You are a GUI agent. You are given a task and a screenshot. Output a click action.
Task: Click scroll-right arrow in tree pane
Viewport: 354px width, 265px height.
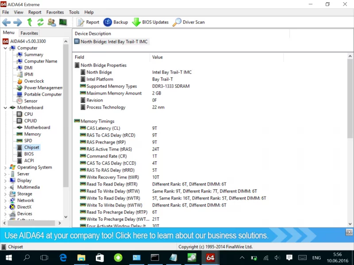(60, 223)
